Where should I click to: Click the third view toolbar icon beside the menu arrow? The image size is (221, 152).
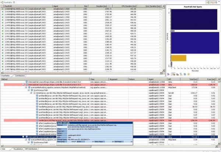pyautogui.click(x=215, y=3)
